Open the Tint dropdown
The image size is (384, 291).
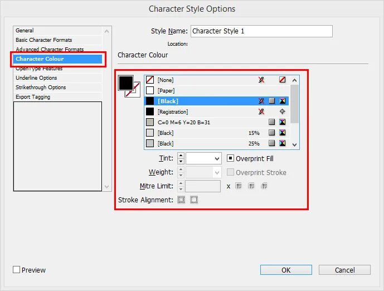(217, 159)
